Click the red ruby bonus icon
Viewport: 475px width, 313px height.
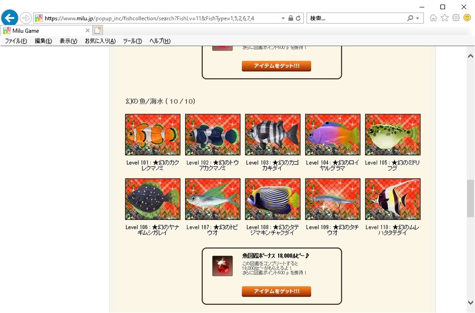222,266
